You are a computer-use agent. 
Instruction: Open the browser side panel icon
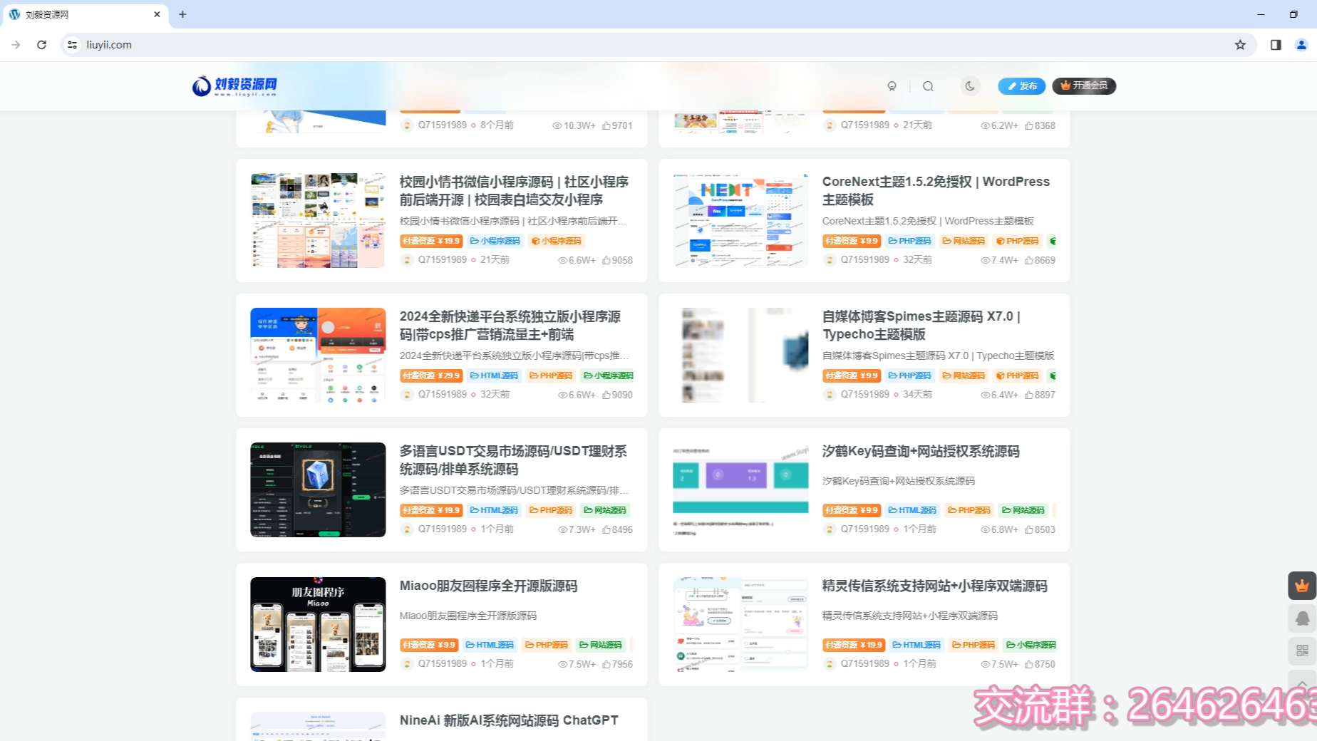[1276, 45]
